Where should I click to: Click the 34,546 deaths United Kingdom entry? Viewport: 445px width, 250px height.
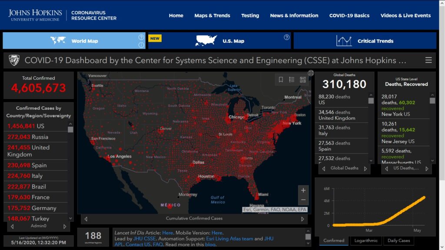(x=342, y=115)
